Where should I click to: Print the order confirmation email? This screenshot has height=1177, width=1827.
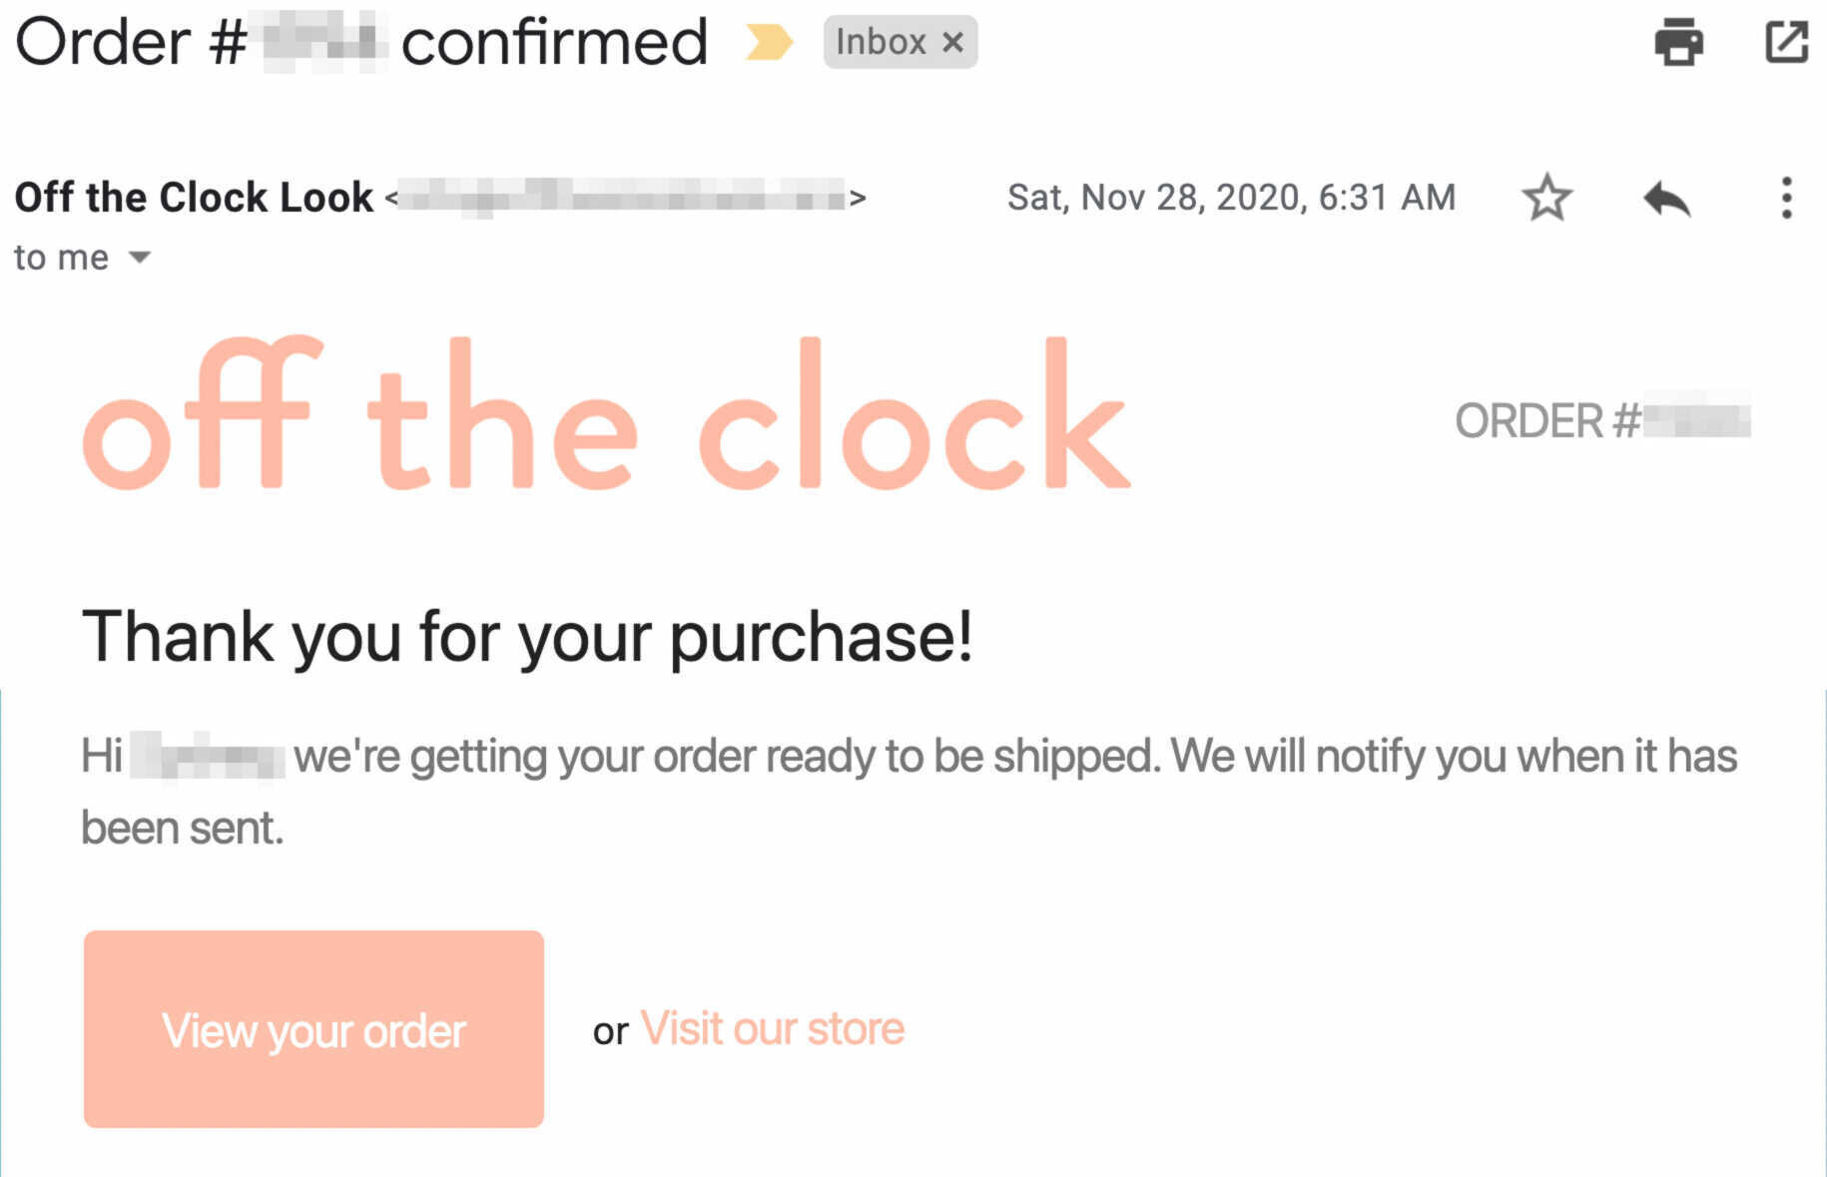[x=1678, y=42]
